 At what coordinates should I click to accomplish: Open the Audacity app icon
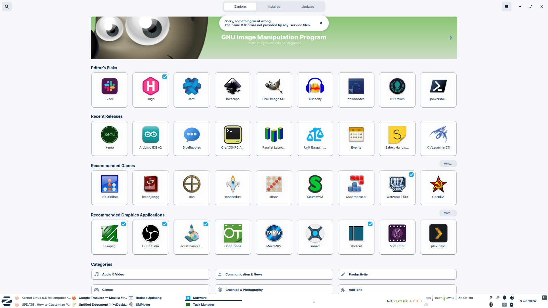point(315,86)
